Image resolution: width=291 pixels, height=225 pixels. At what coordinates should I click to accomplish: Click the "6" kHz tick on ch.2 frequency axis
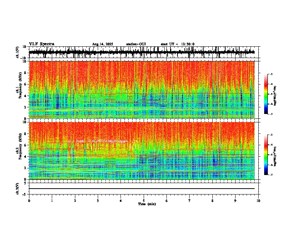point(25,145)
